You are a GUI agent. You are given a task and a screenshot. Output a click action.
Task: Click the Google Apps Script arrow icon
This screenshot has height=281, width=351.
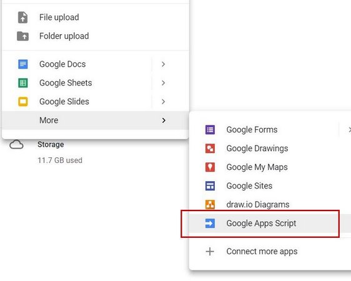click(210, 224)
